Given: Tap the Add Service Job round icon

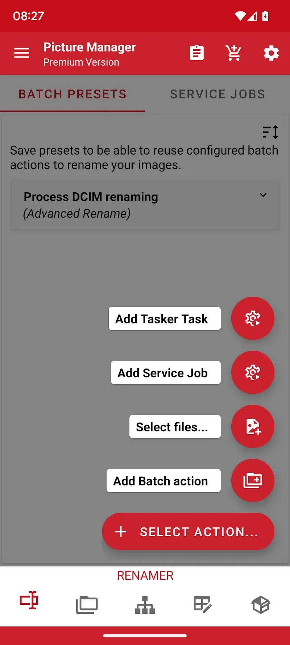Looking at the screenshot, I should pyautogui.click(x=253, y=373).
